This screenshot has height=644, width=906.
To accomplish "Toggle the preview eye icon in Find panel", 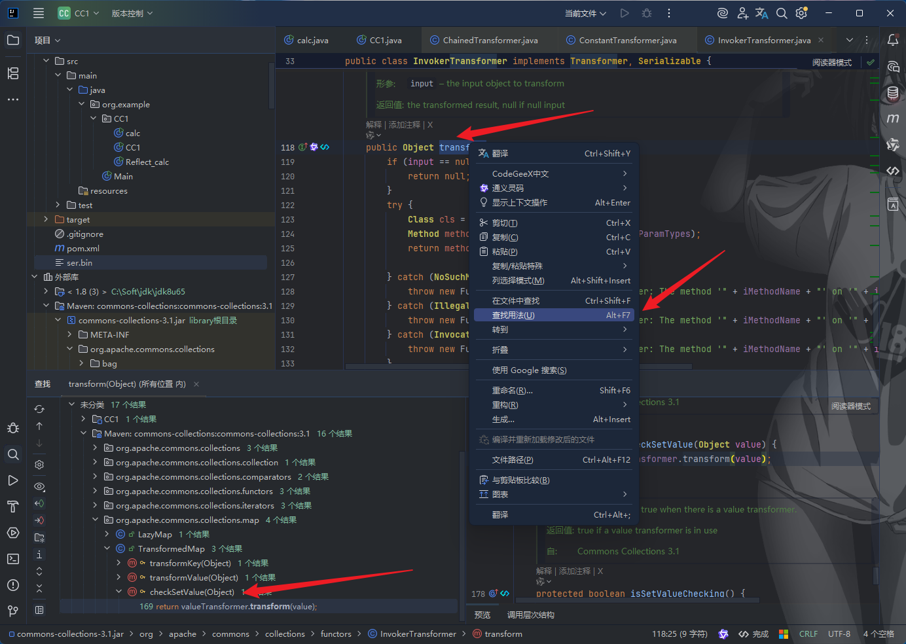I will [39, 486].
